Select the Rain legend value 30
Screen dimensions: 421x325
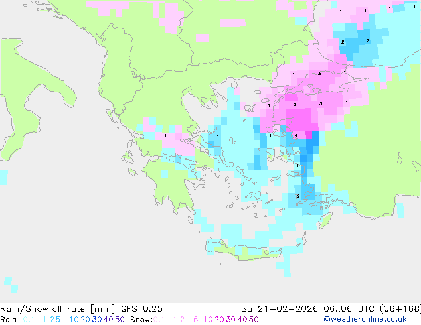[x=97, y=320]
